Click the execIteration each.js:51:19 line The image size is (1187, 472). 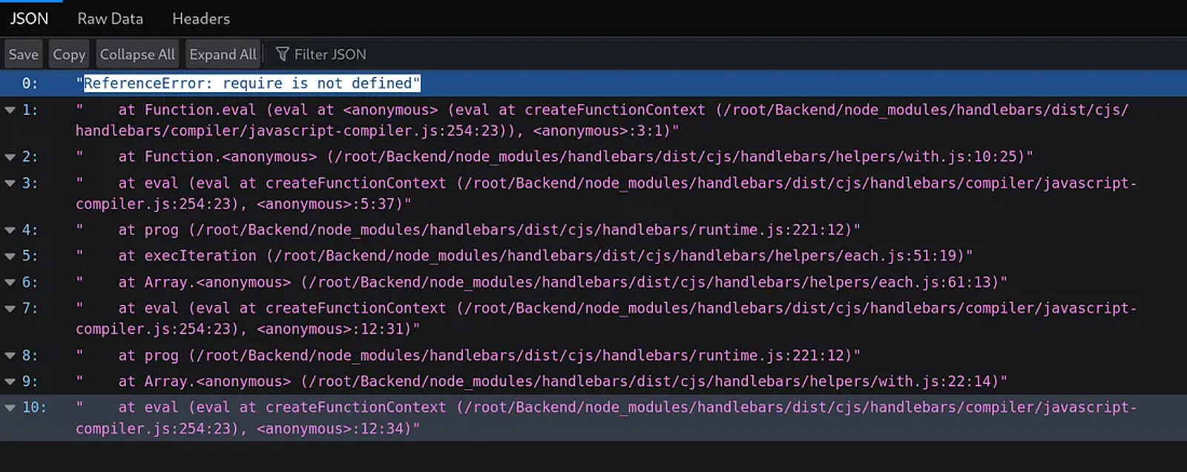pyautogui.click(x=524, y=256)
